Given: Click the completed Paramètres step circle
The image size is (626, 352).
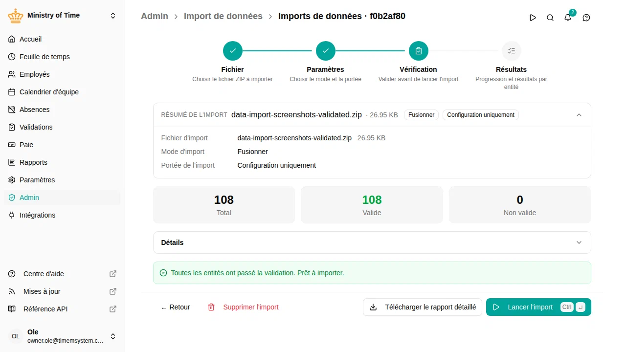Looking at the screenshot, I should click(326, 51).
